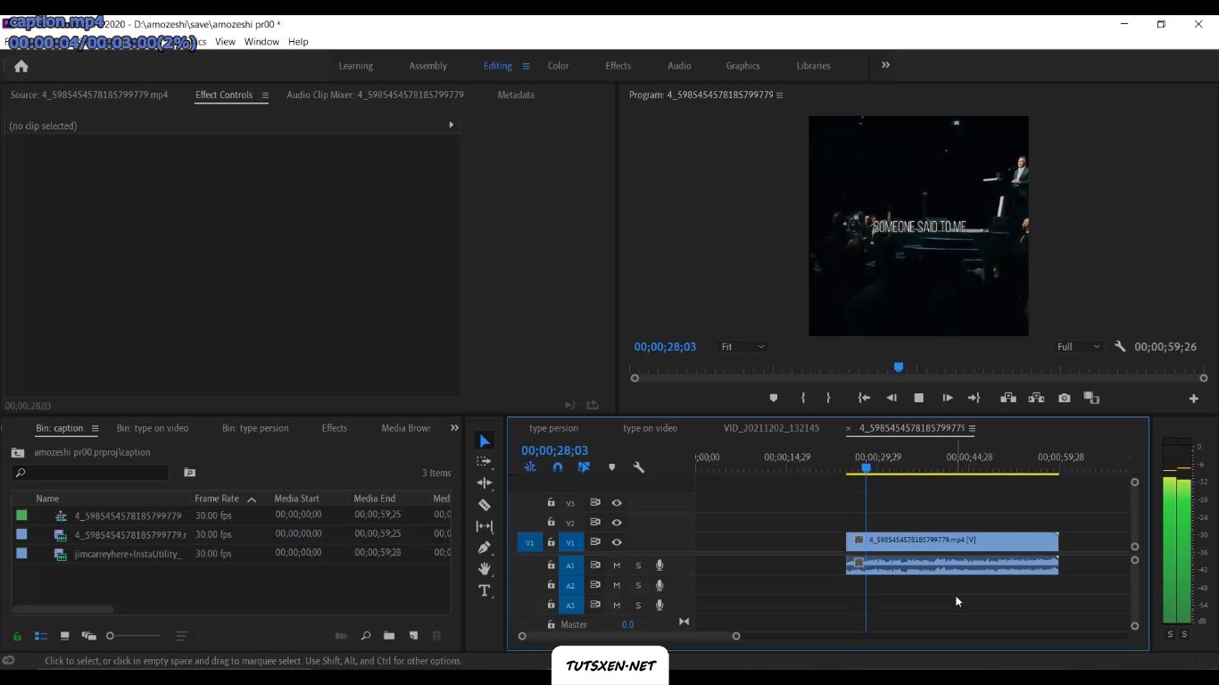
Task: Solo audio track A2
Action: click(x=638, y=585)
